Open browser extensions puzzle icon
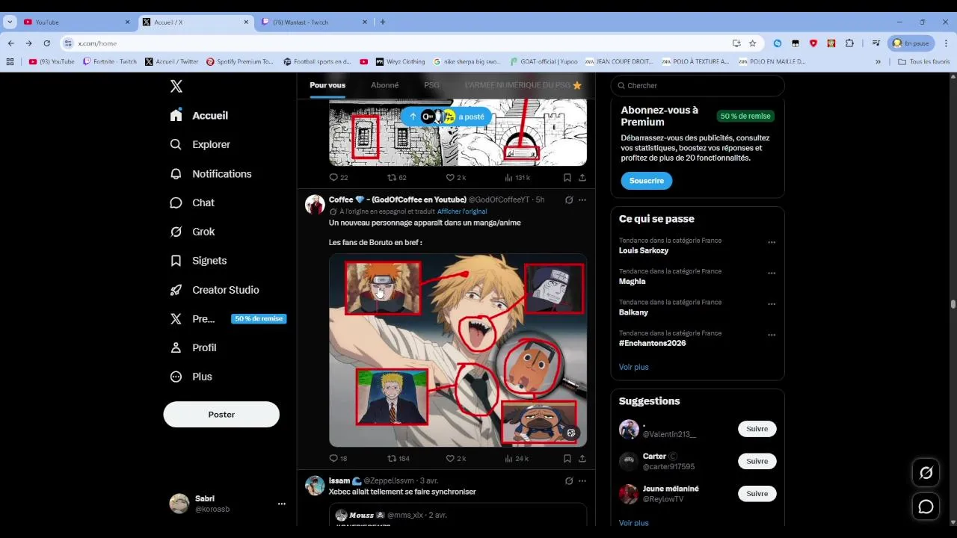This screenshot has height=538, width=957. click(x=849, y=43)
